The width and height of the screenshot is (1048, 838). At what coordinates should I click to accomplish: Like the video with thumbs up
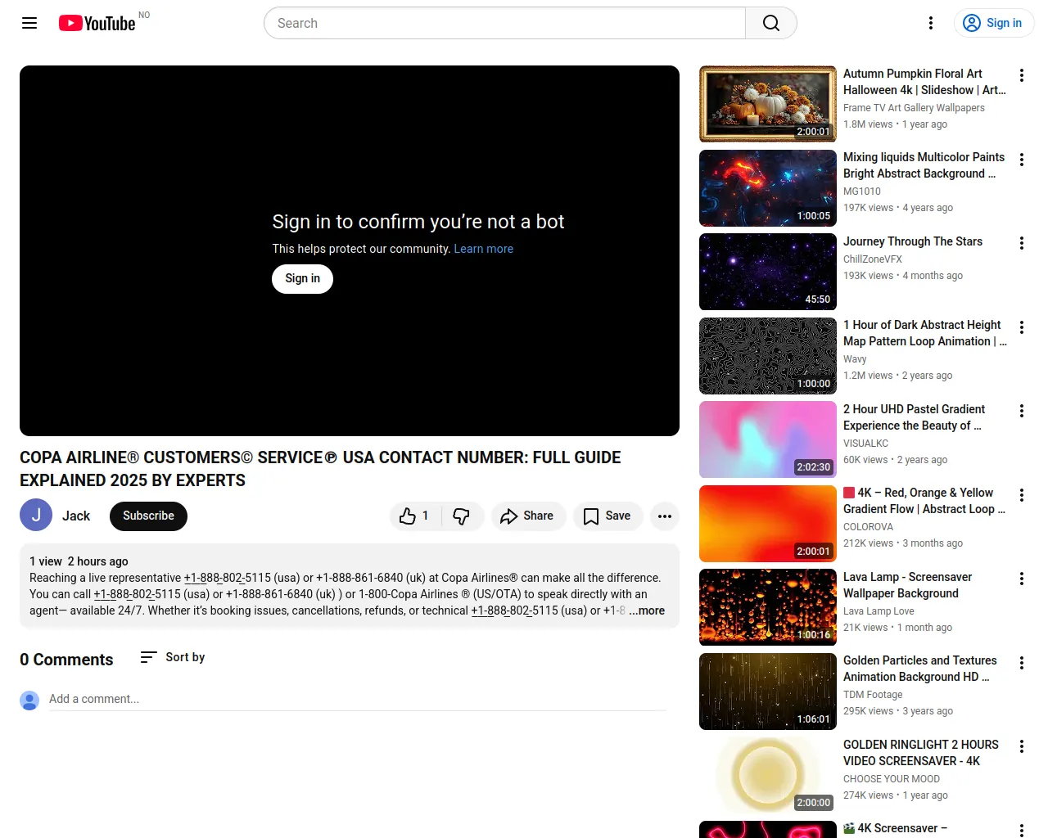point(415,516)
